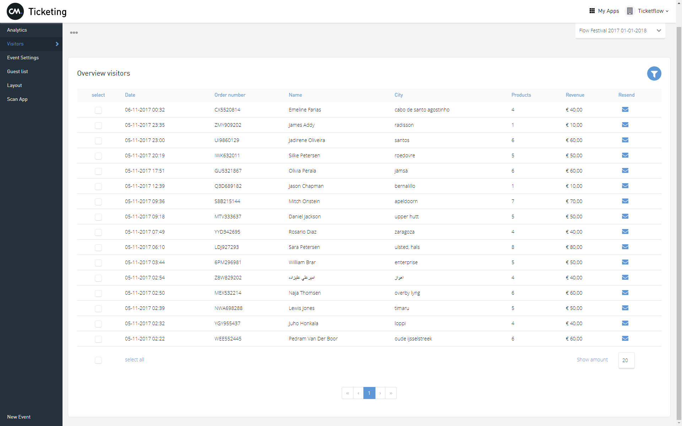Open Layout in the sidebar
The image size is (682, 426).
pyautogui.click(x=31, y=86)
